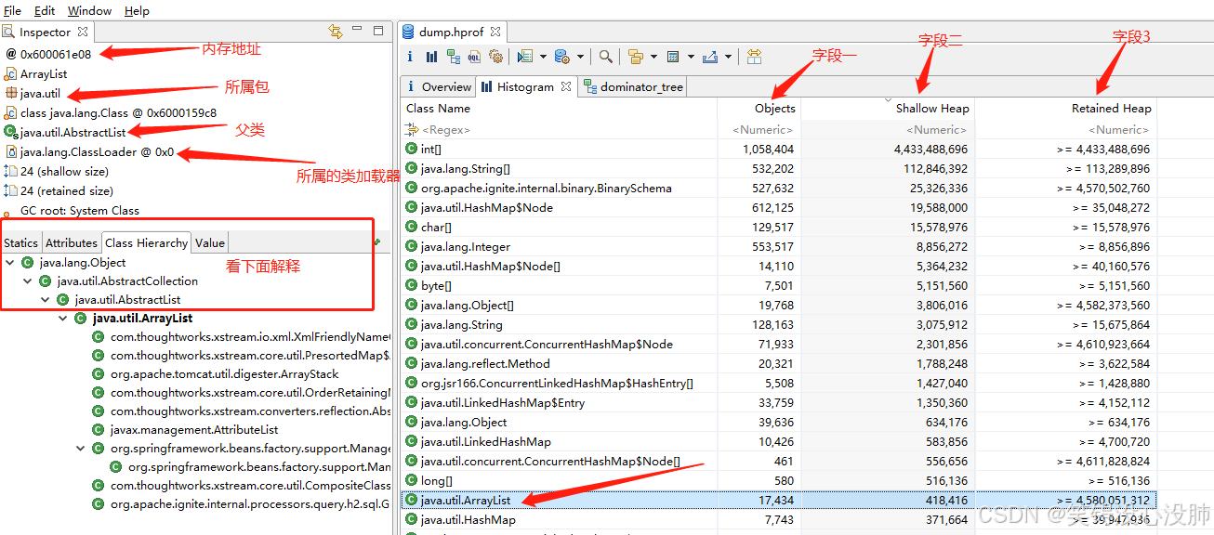
Task: Select the java.lang.reflect.Method histogram row
Action: click(779, 363)
